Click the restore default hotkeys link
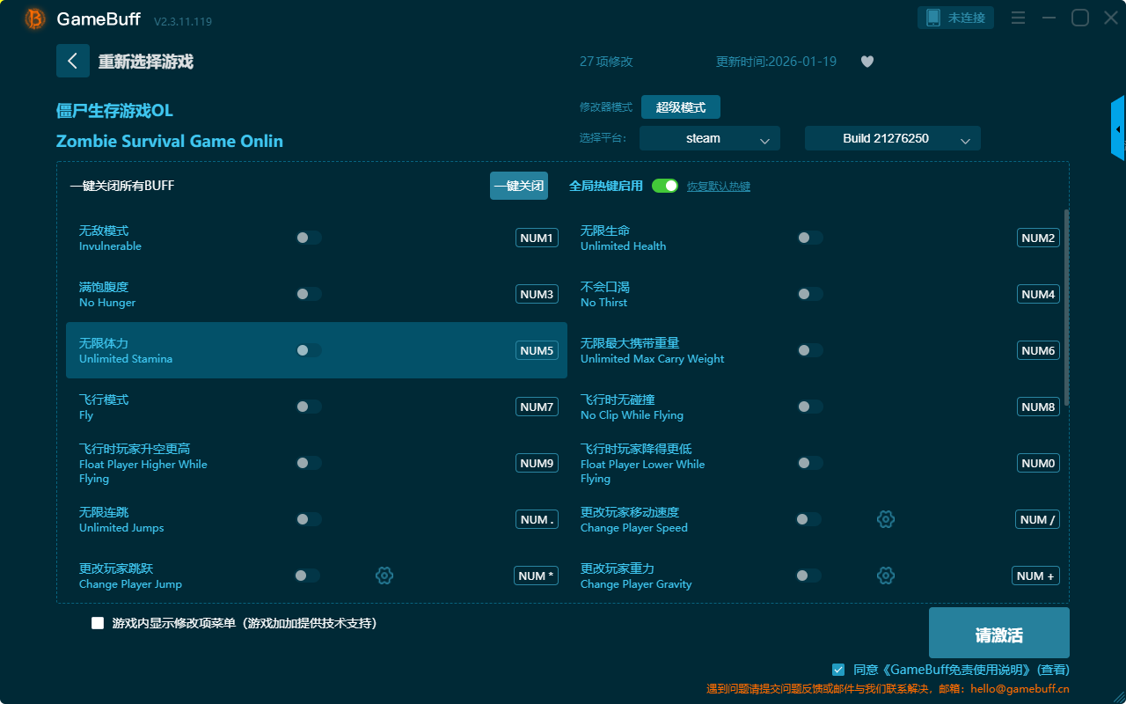The image size is (1126, 704). click(x=719, y=187)
